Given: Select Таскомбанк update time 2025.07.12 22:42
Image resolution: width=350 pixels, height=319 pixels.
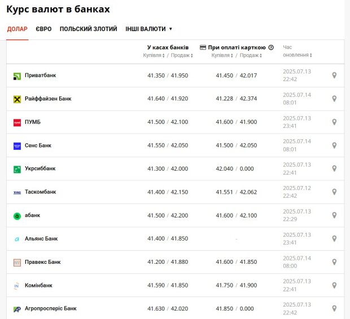Looking at the screenshot, I should pyautogui.click(x=297, y=192).
